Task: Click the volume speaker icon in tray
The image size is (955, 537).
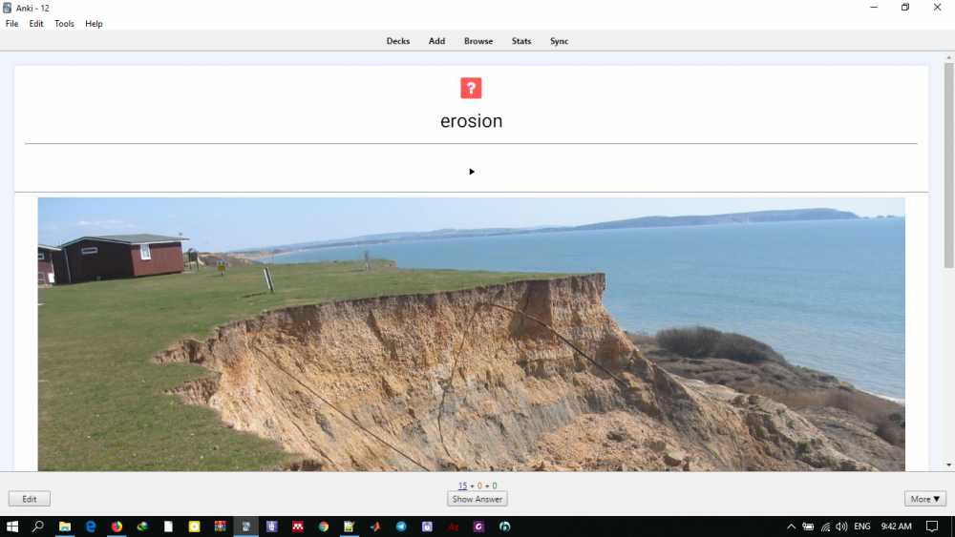Action: [x=841, y=527]
